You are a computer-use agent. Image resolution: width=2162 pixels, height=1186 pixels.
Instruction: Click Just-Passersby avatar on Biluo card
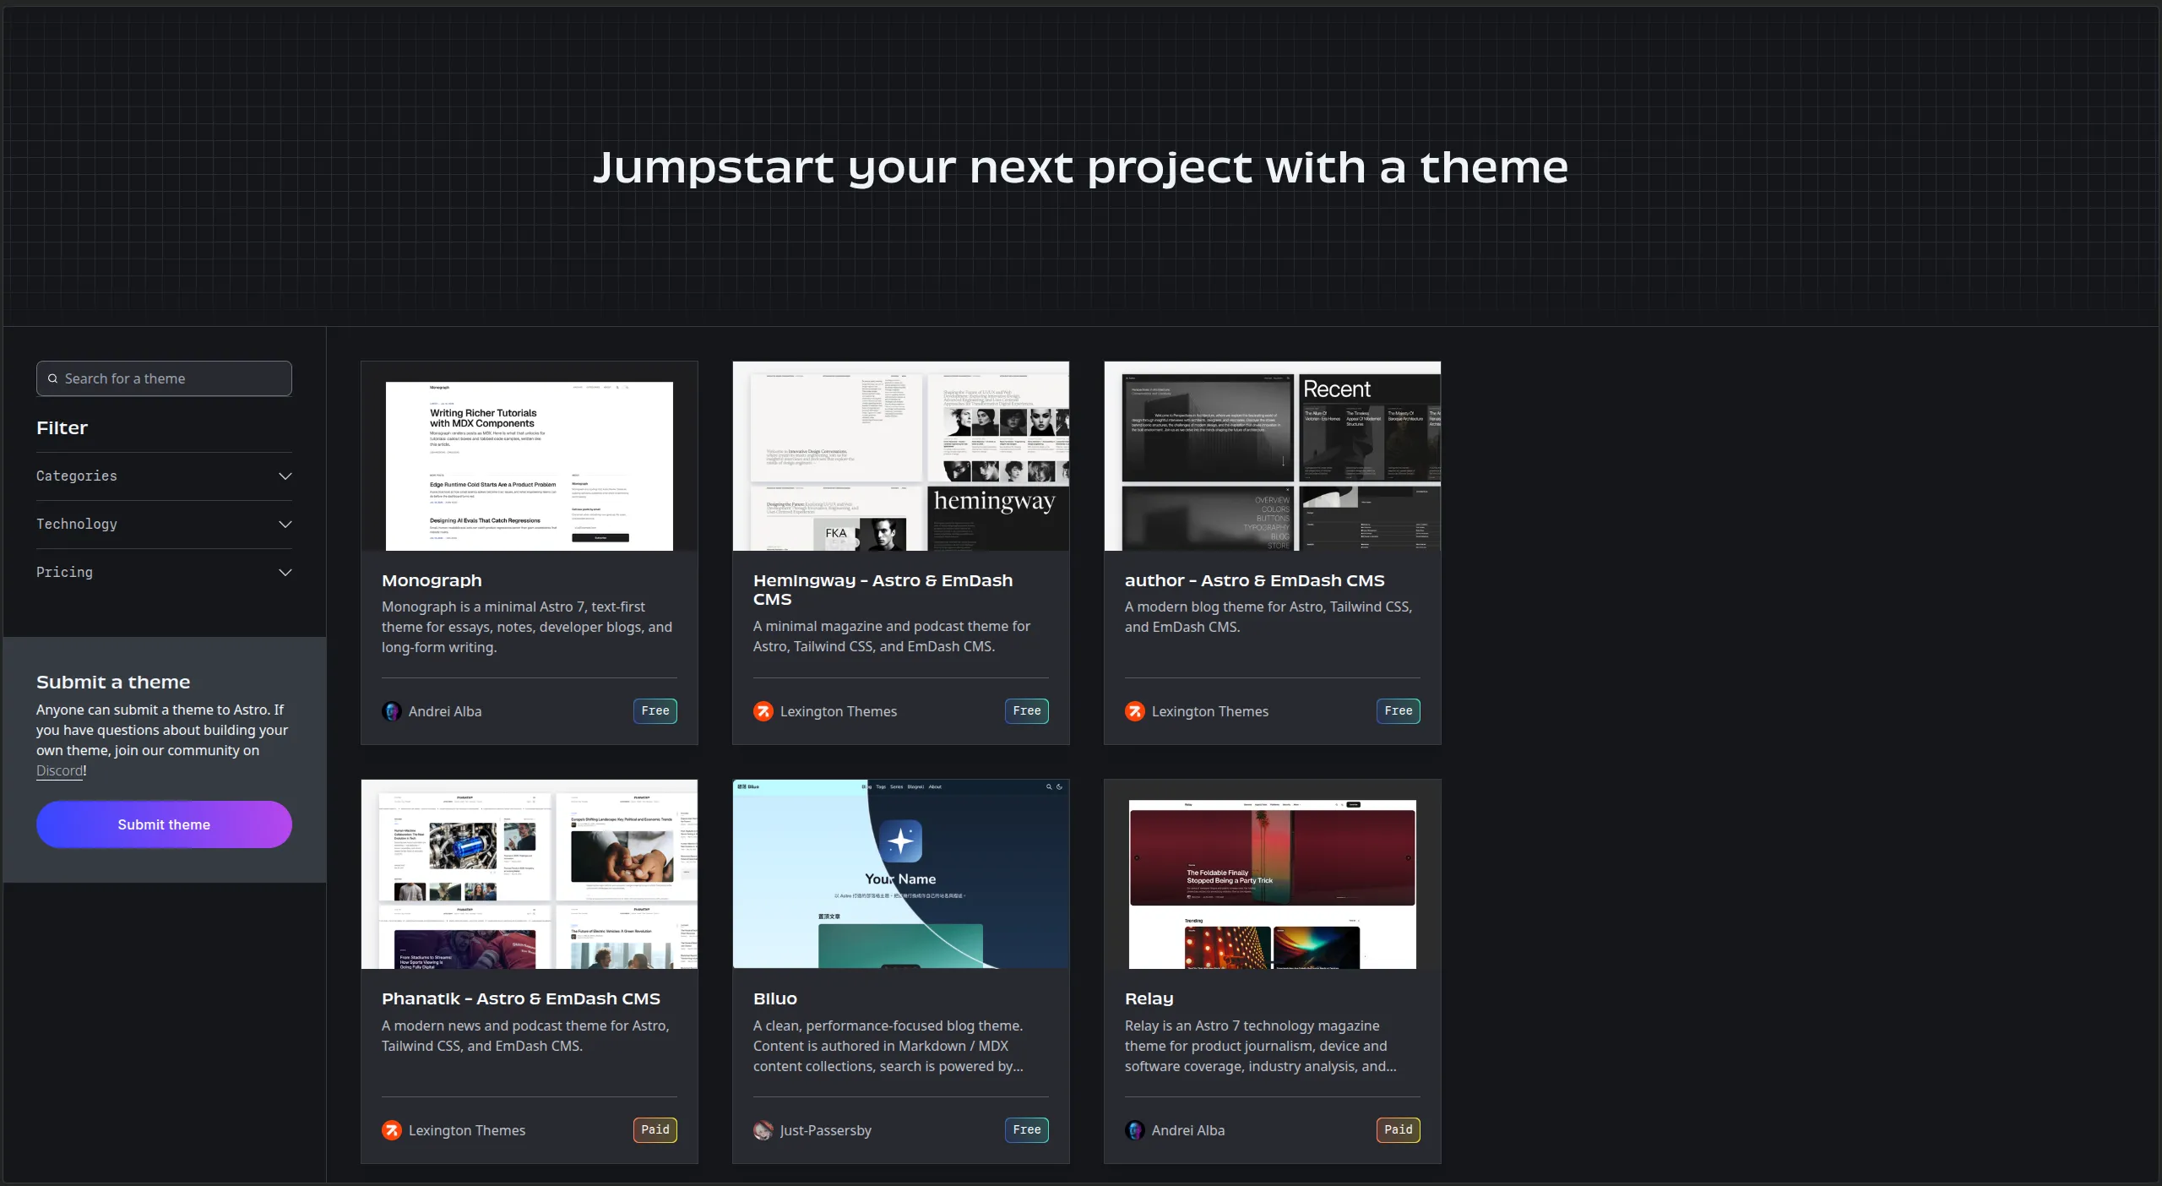coord(763,1130)
